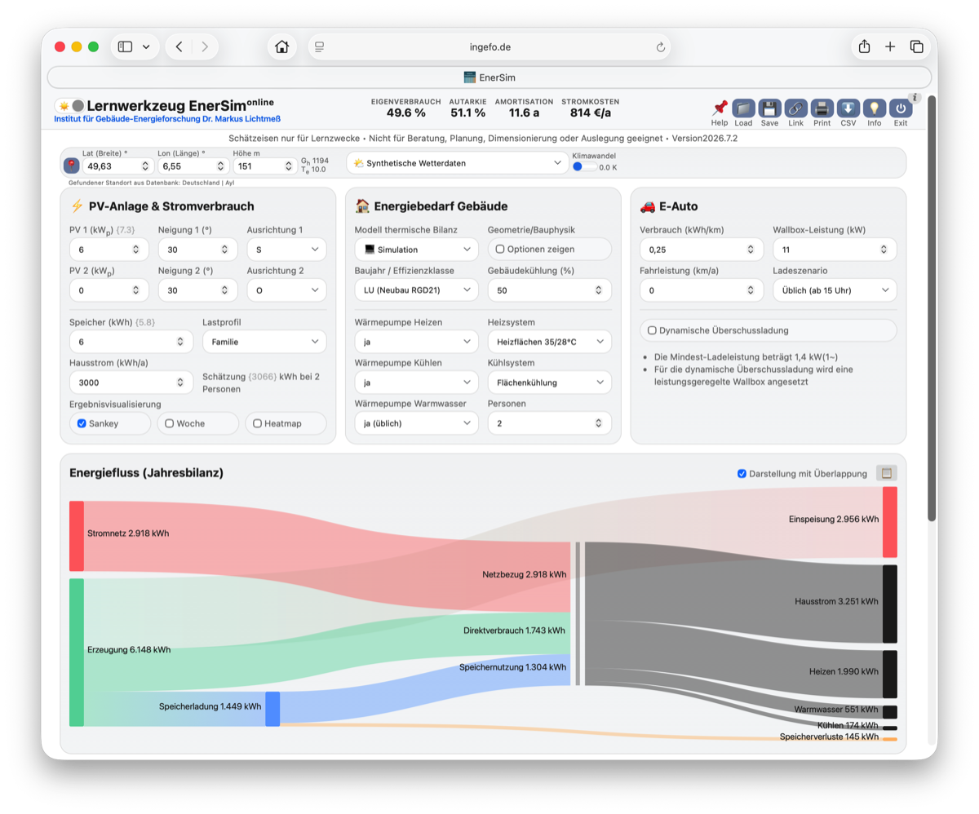Click the Help pushpin icon
979x814 pixels.
pyautogui.click(x=720, y=108)
